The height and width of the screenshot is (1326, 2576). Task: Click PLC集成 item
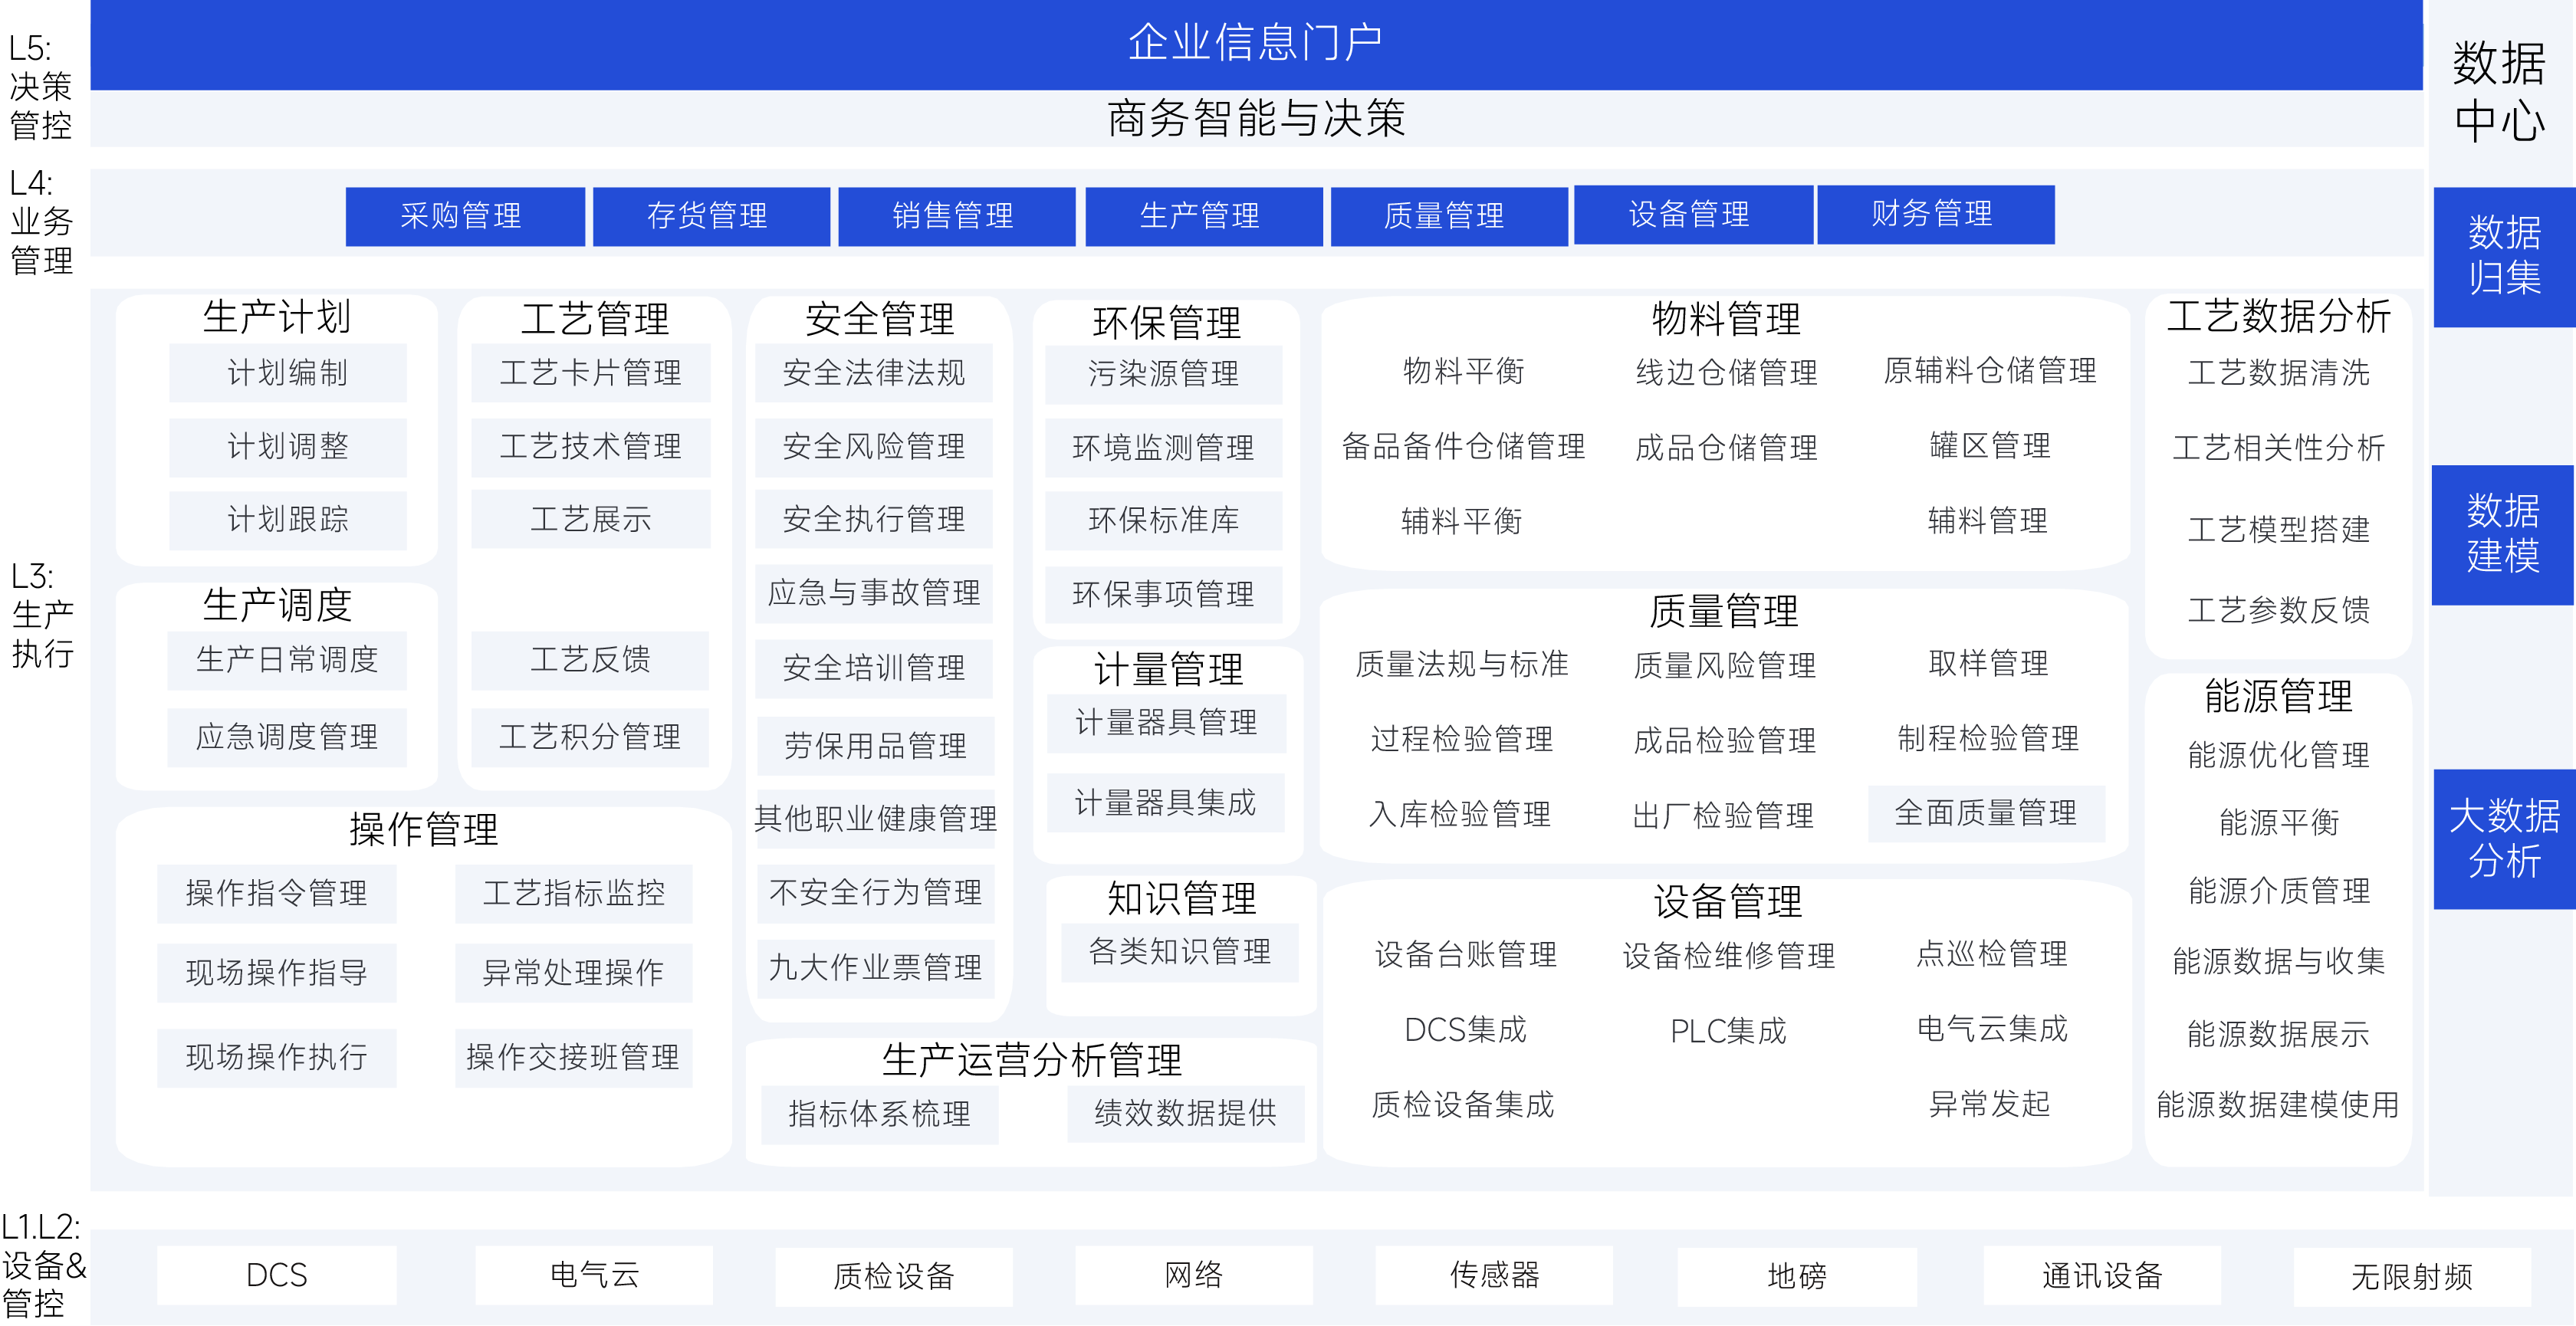click(x=1728, y=1032)
